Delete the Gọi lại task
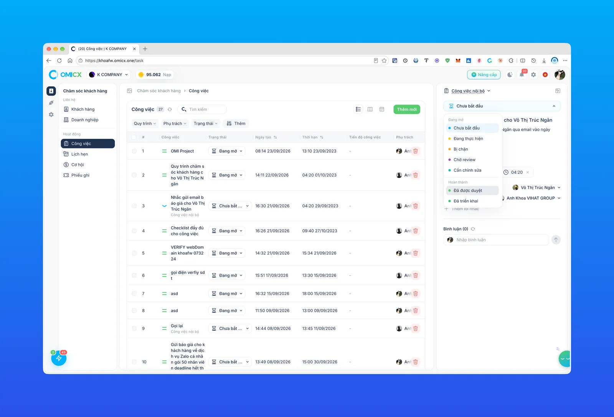The height and width of the screenshot is (417, 614). (415, 328)
